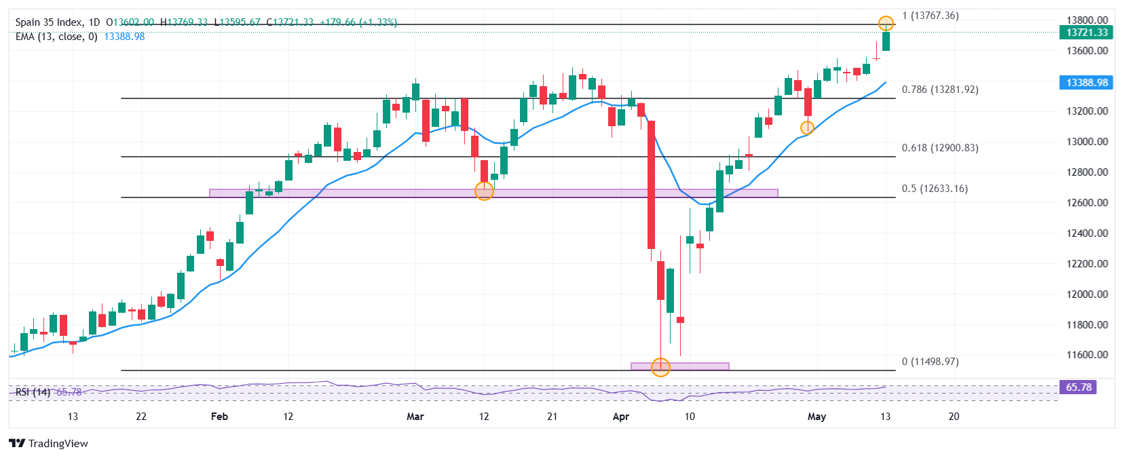Click the purple RSI value label 65.78
This screenshot has height=458, width=1124.
click(1078, 387)
